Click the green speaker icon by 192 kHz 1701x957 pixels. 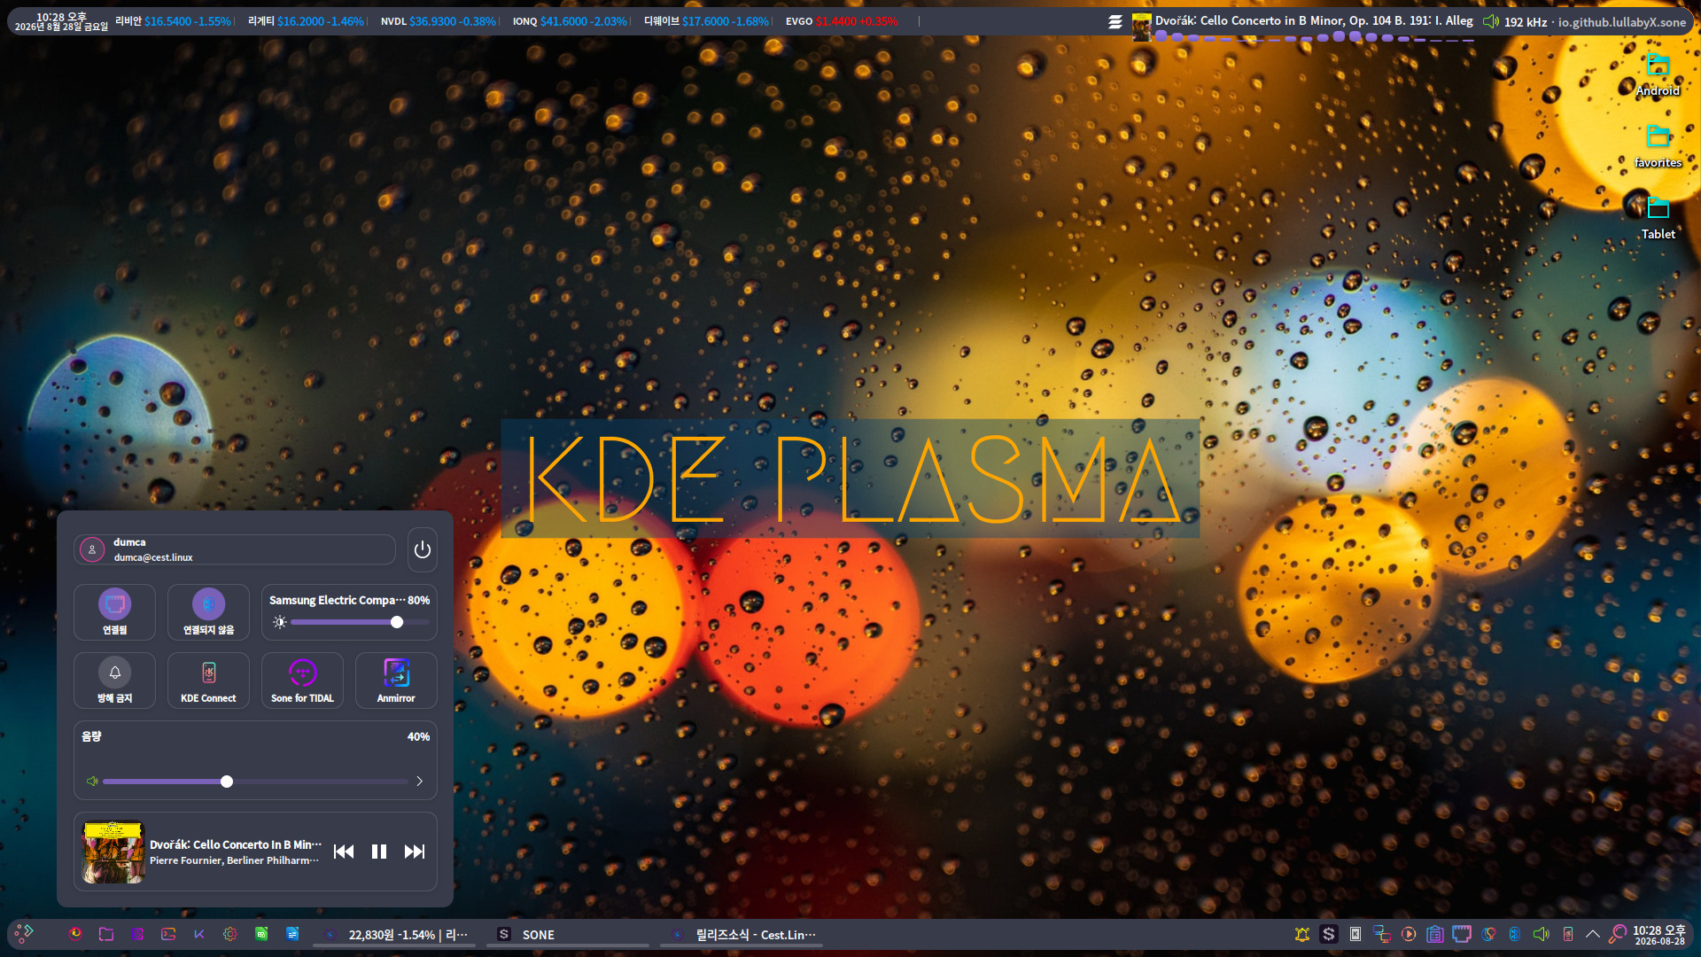pyautogui.click(x=1491, y=21)
